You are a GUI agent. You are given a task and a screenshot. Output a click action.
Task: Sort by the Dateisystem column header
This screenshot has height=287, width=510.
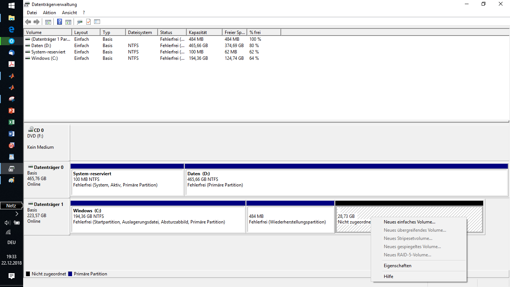142,33
